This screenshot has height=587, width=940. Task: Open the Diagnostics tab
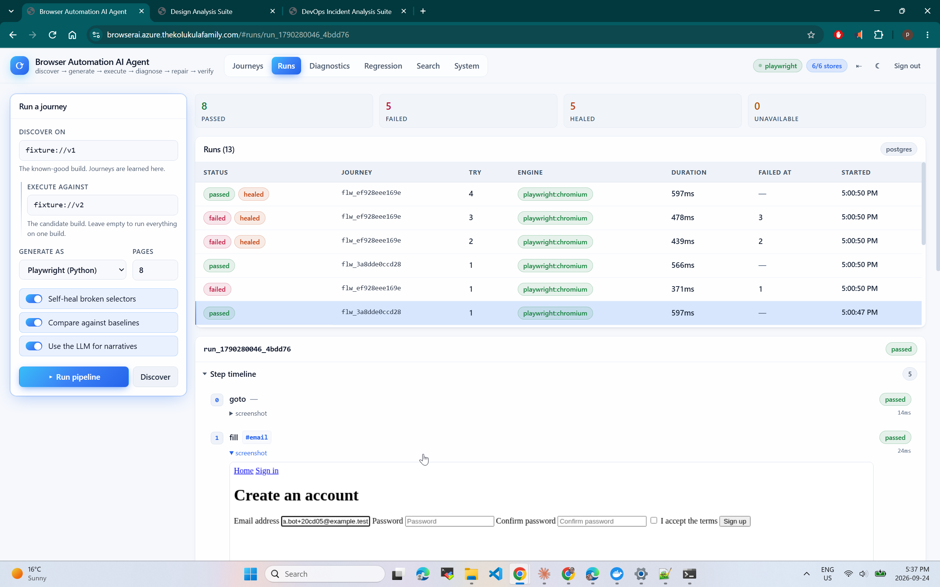click(x=329, y=66)
